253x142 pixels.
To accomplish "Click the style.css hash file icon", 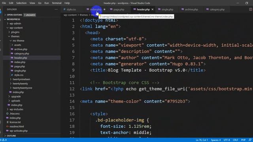I will pyautogui.click(x=12, y=75).
